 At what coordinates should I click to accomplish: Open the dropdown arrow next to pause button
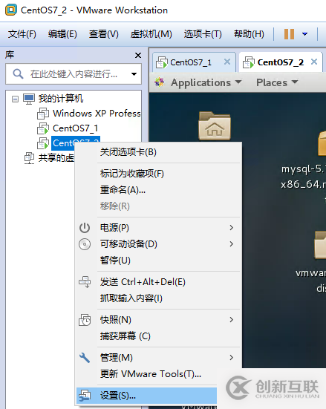[x=304, y=34]
